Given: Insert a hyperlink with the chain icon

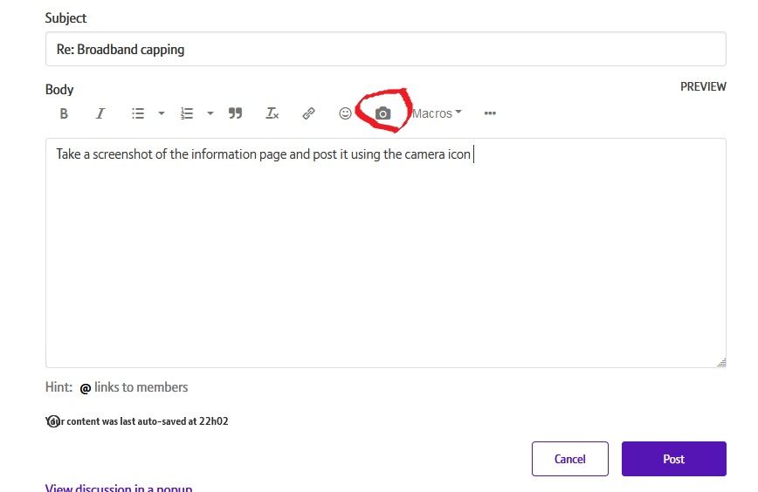Looking at the screenshot, I should [308, 113].
